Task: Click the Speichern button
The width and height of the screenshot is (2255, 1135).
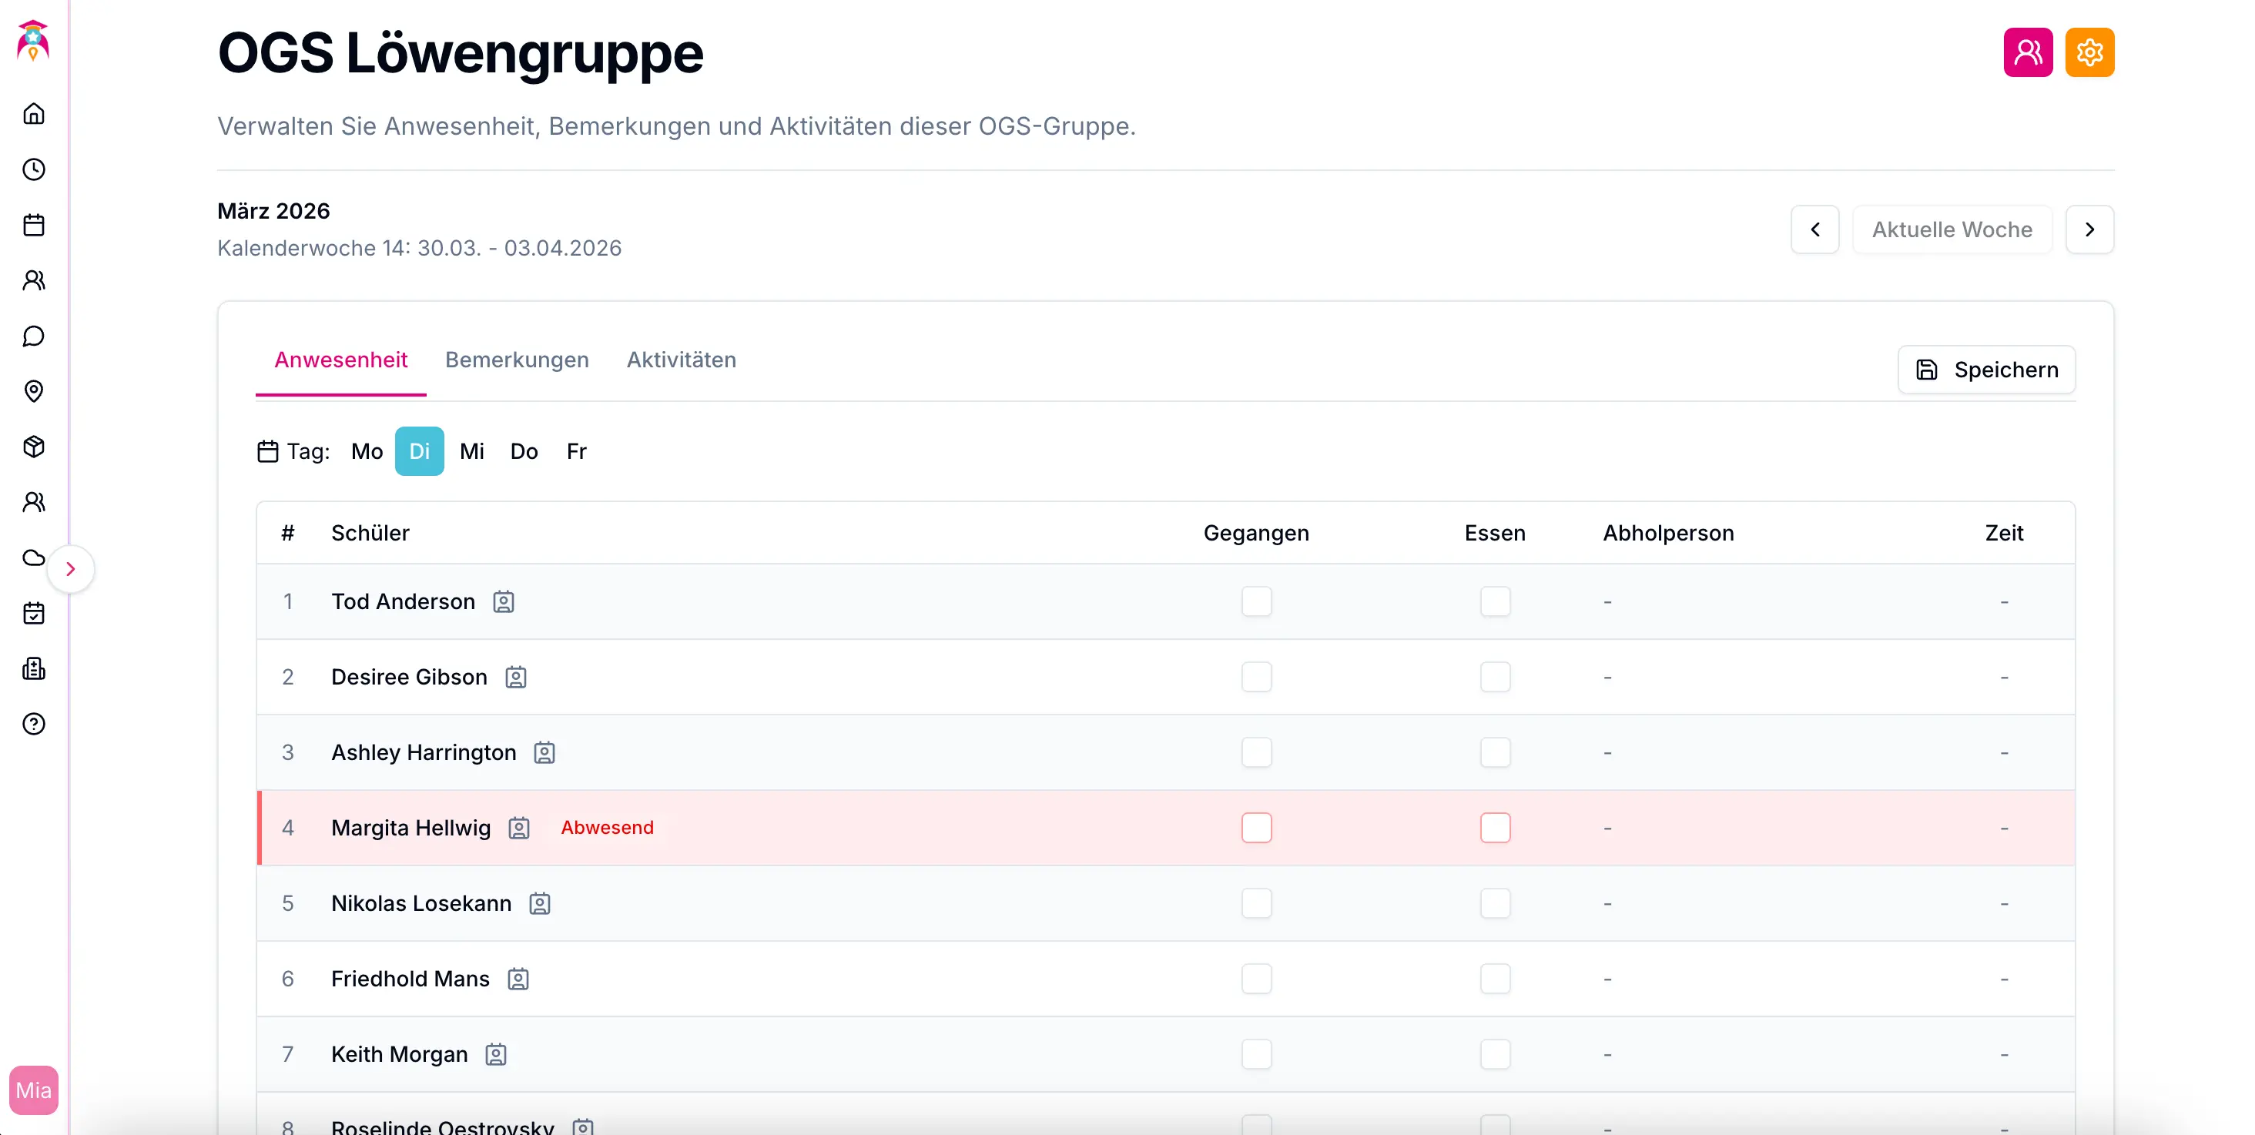Action: (x=1985, y=370)
